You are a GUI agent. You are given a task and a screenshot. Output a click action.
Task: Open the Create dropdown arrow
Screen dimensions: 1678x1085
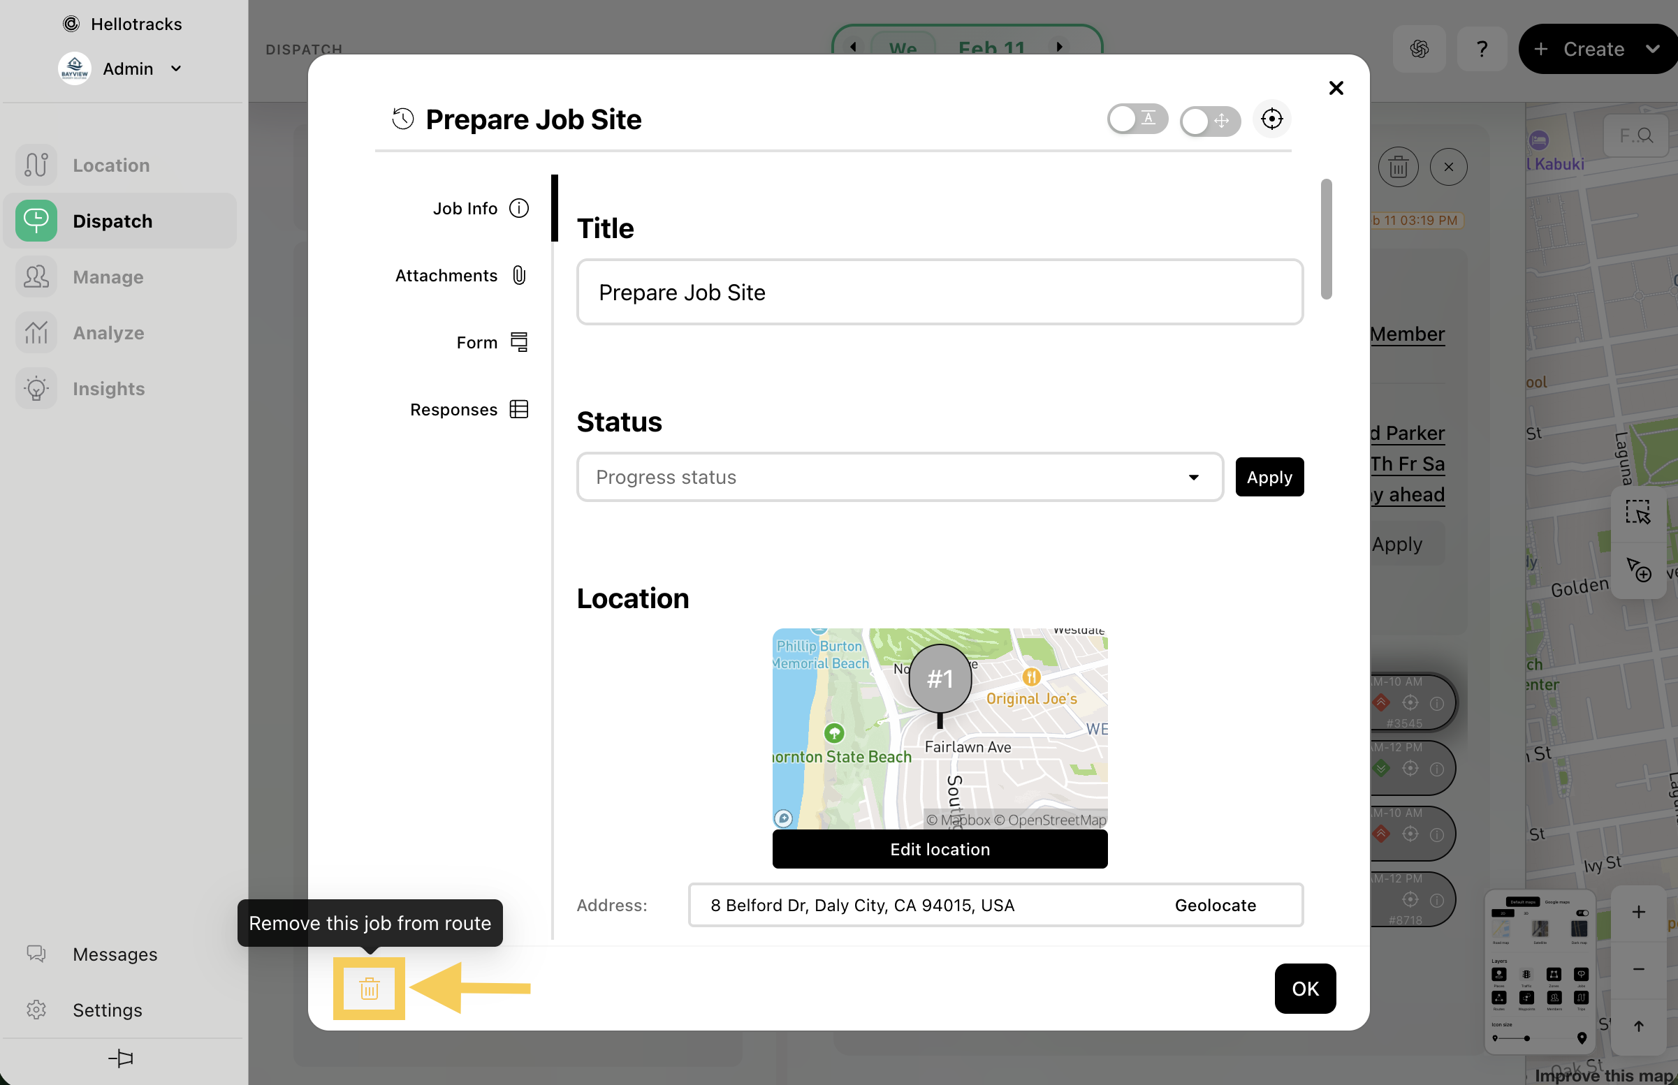point(1653,49)
